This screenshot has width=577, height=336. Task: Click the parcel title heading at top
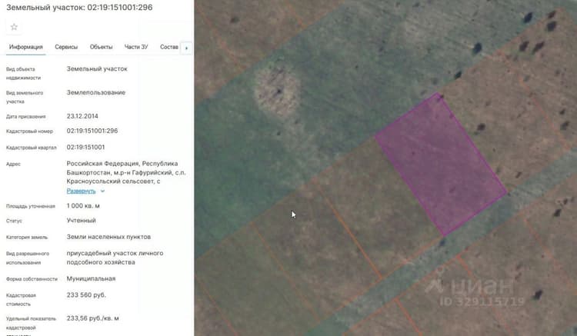coord(79,8)
